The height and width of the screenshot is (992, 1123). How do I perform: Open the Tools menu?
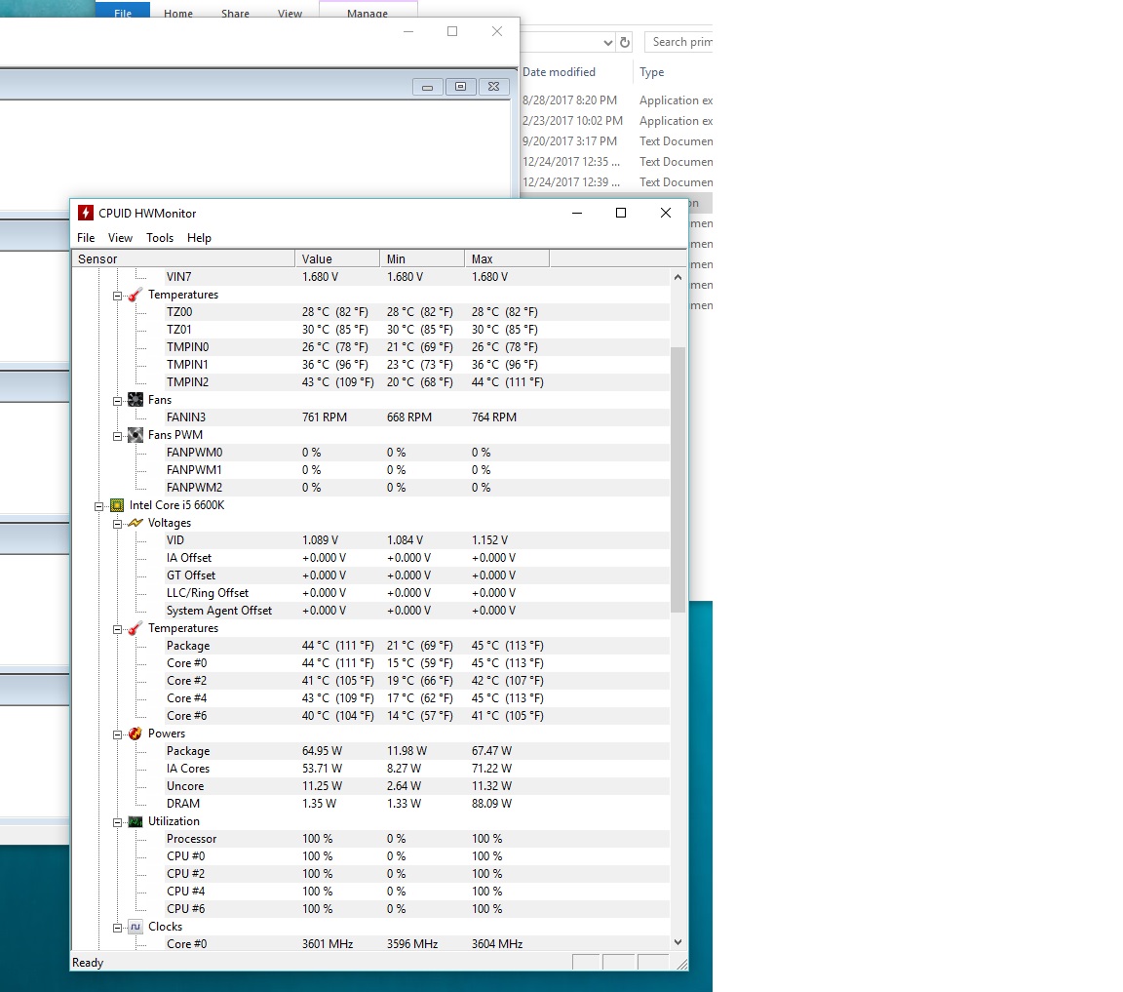[160, 238]
